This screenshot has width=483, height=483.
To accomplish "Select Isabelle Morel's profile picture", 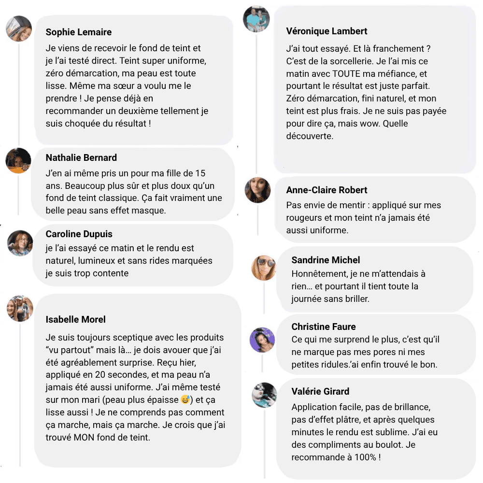I will (x=20, y=309).
